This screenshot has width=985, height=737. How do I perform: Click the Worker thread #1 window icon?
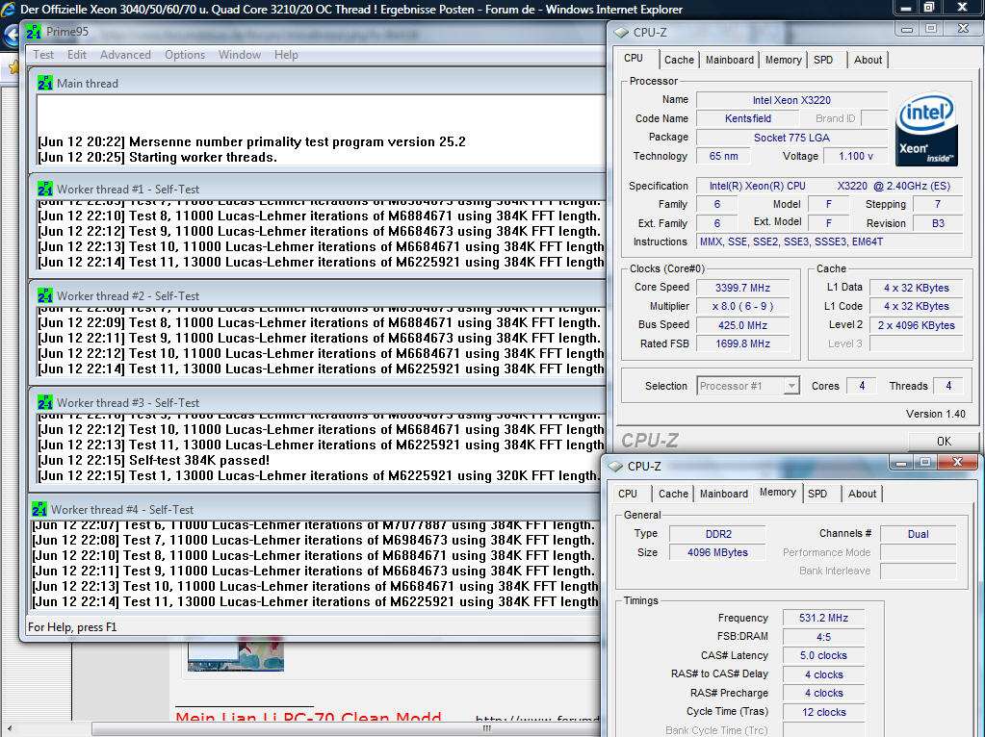click(x=44, y=189)
